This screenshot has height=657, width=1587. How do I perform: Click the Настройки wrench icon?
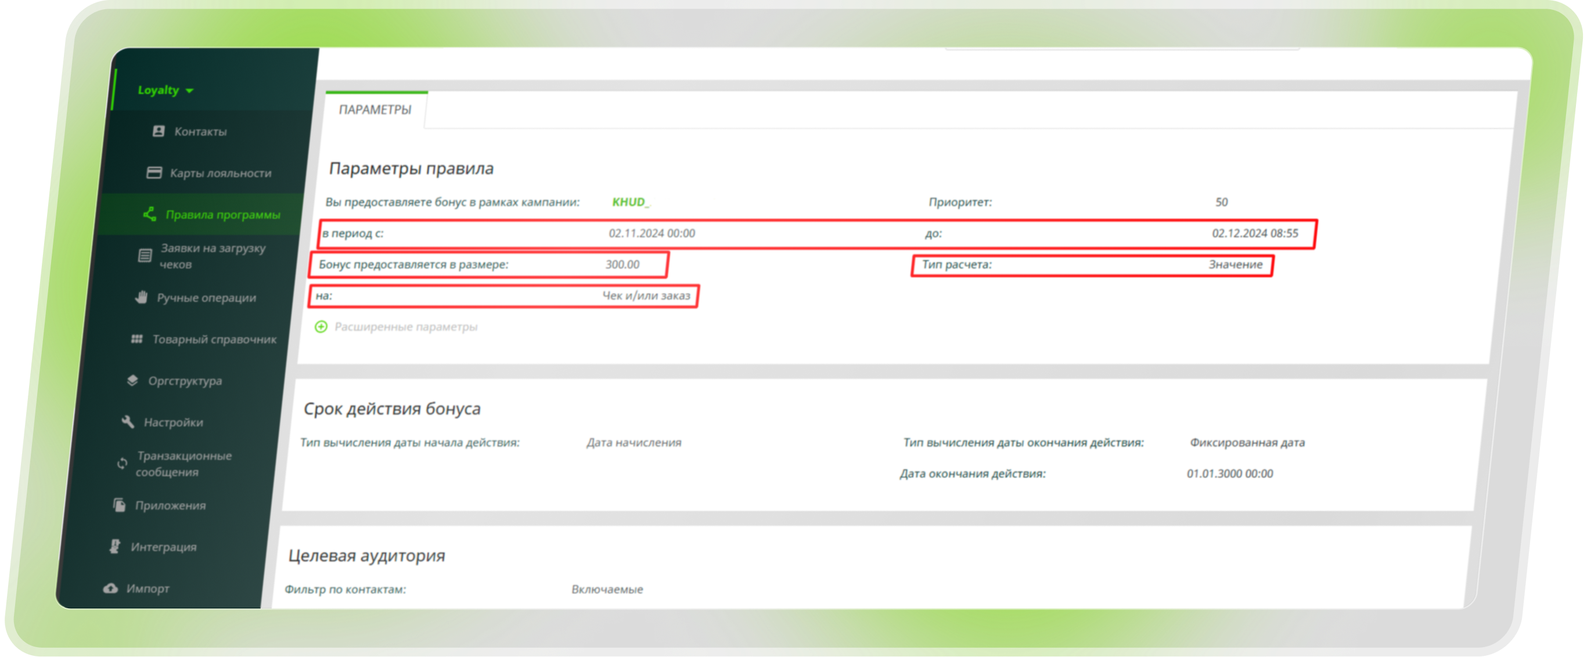point(128,422)
